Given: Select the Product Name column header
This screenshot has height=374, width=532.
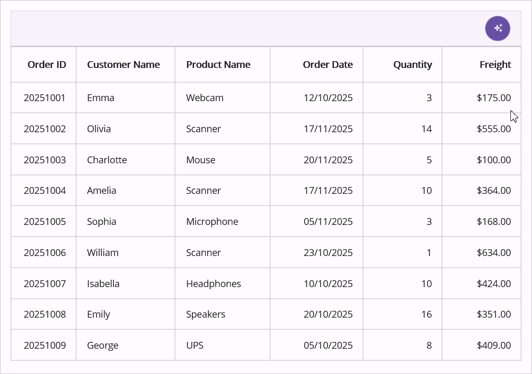Looking at the screenshot, I should [x=218, y=65].
